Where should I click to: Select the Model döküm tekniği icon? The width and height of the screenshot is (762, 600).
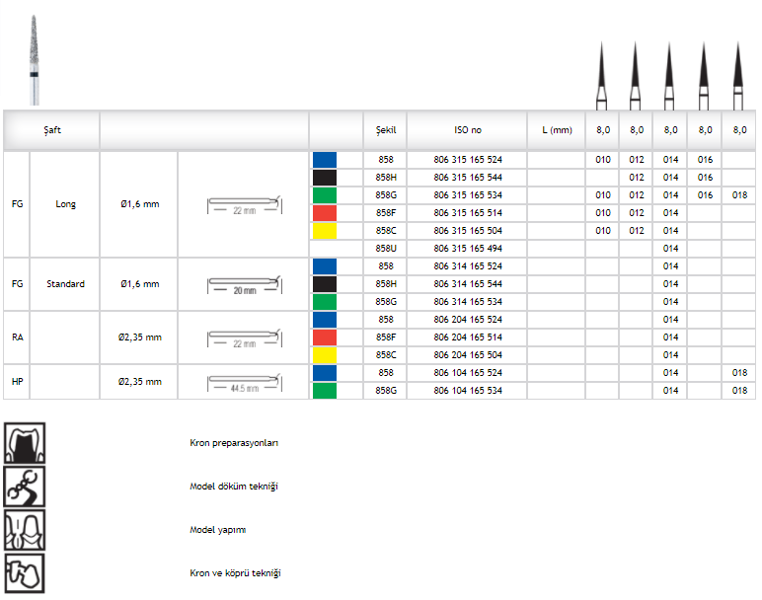(24, 487)
